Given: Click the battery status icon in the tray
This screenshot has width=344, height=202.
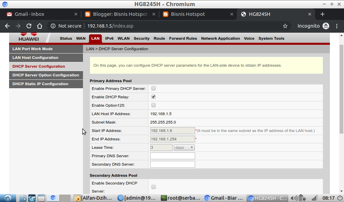Looking at the screenshot, I should pyautogui.click(x=302, y=198).
